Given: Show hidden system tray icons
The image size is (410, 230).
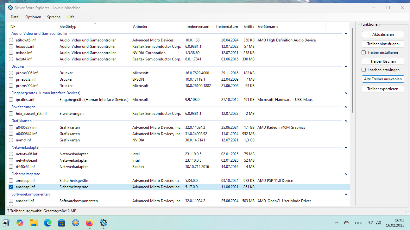Looking at the screenshot, I should [x=336, y=223].
